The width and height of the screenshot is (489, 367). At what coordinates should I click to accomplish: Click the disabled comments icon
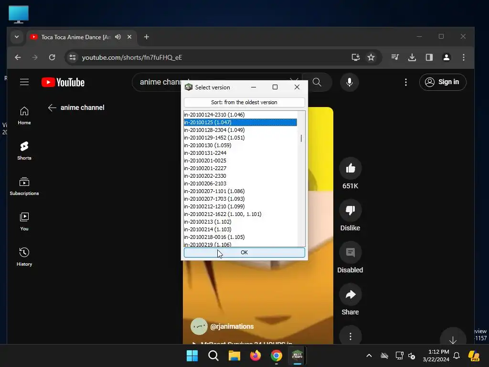click(x=350, y=252)
